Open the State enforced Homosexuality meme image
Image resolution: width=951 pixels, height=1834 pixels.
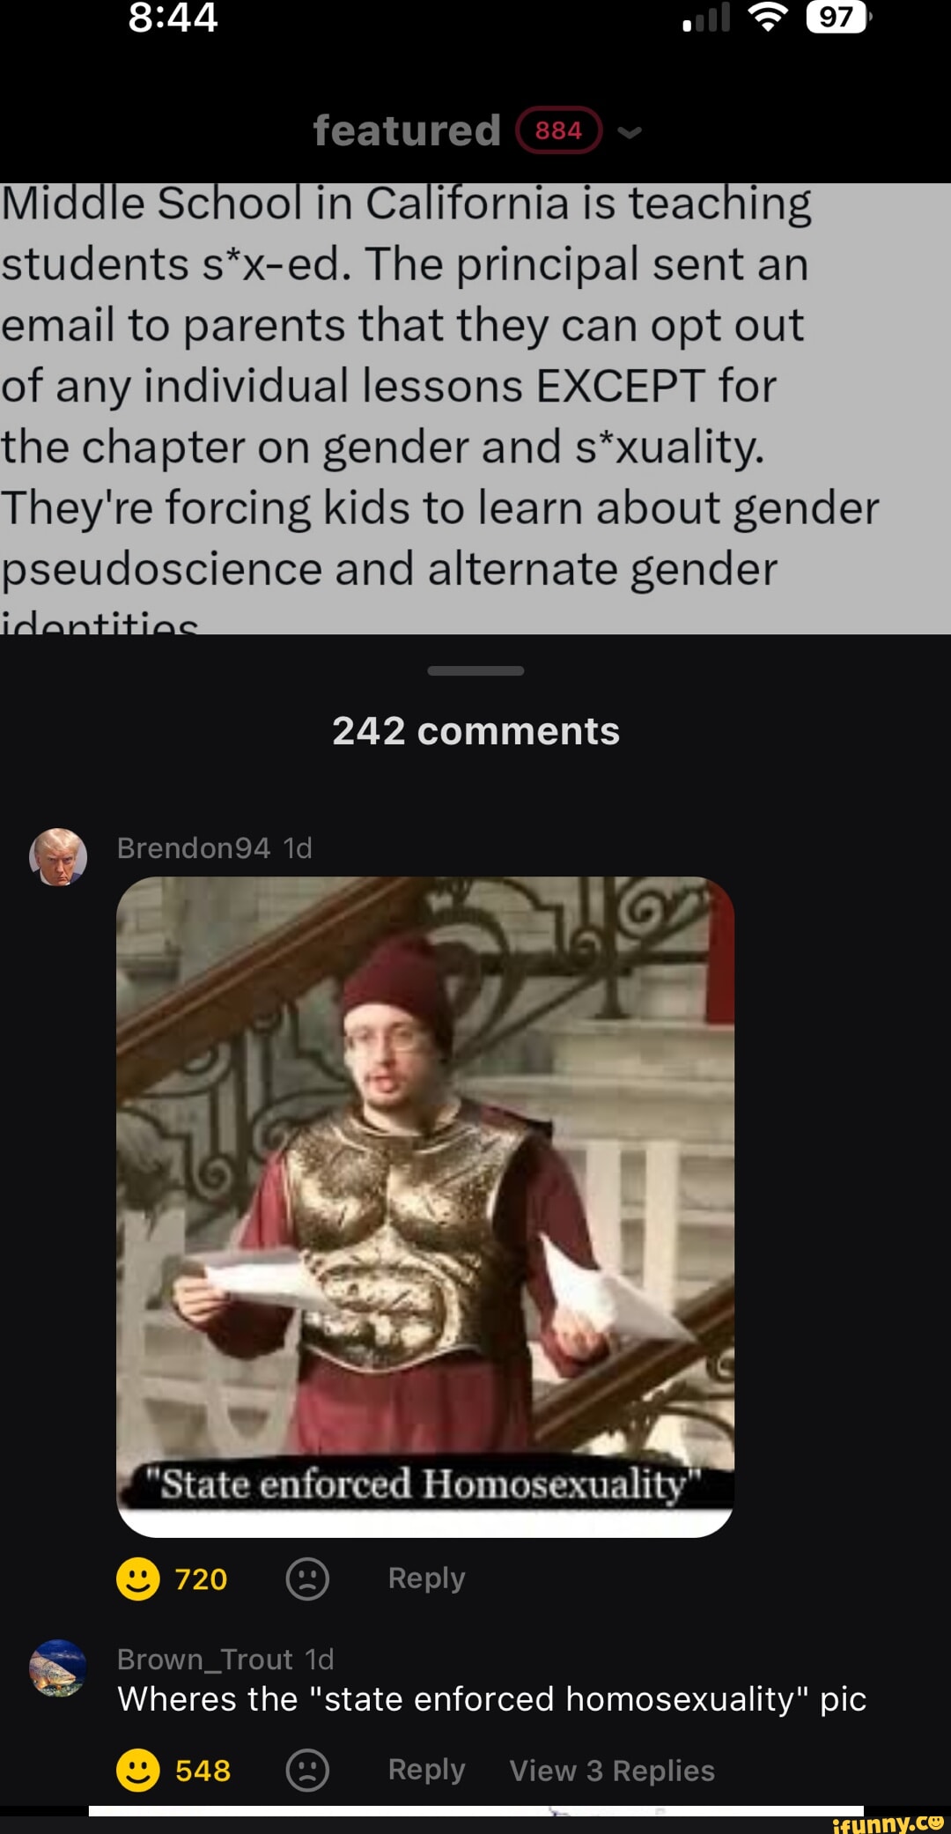click(x=425, y=1207)
